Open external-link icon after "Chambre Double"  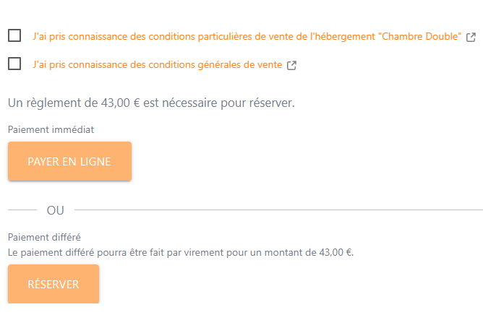471,37
